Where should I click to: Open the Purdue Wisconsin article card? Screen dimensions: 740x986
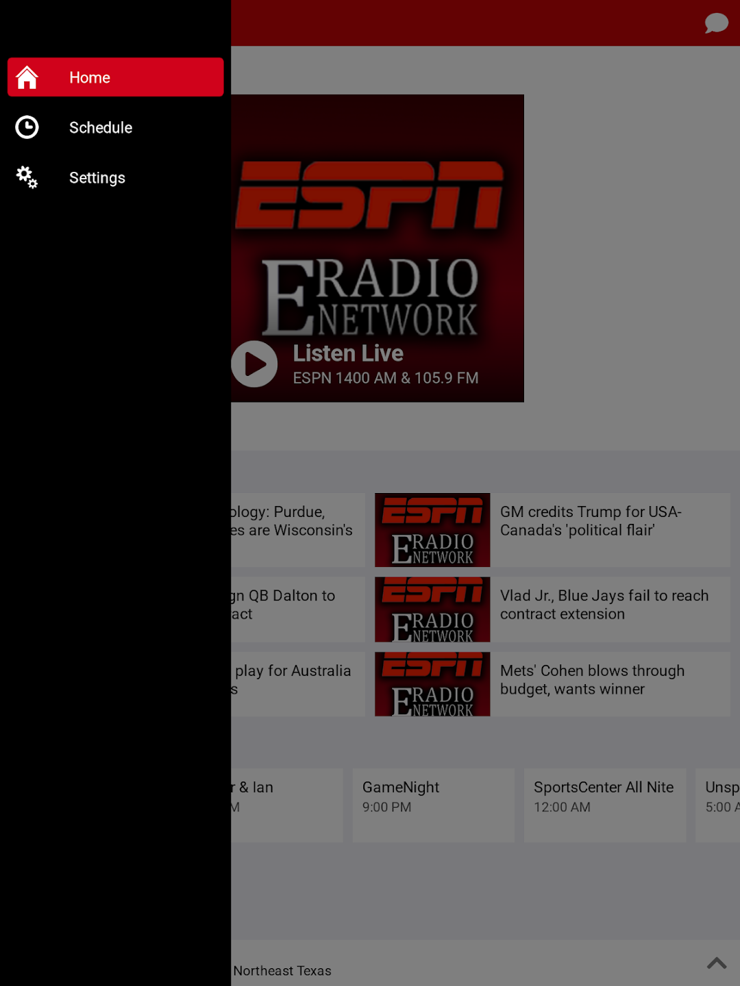coord(298,530)
